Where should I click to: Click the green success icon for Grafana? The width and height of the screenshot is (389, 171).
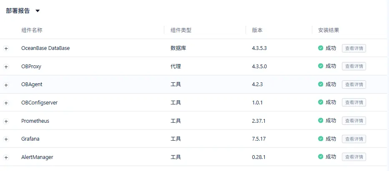[x=321, y=139]
